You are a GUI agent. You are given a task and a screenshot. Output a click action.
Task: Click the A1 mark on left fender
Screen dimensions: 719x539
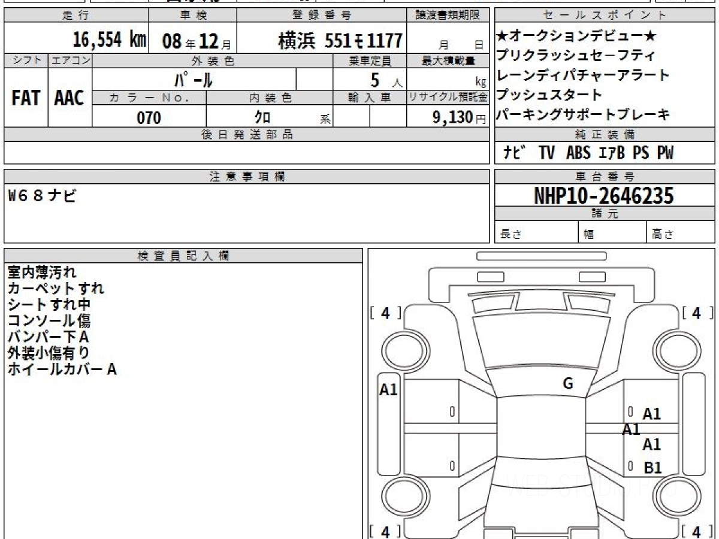[x=389, y=390]
